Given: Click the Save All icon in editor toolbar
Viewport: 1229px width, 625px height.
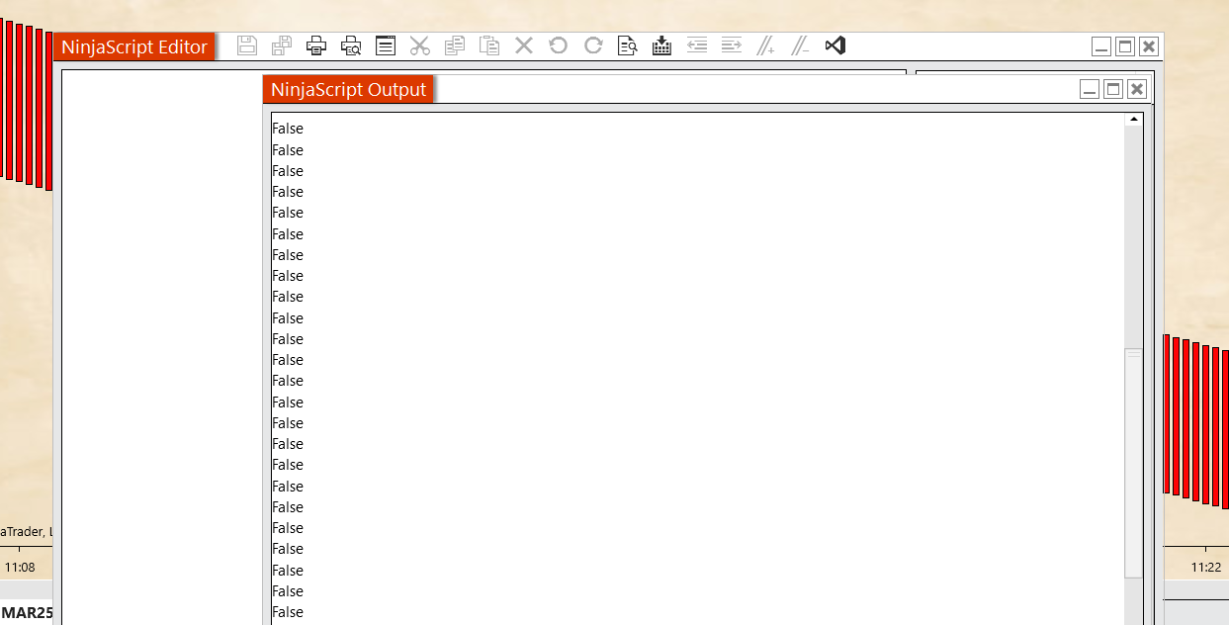Looking at the screenshot, I should 282,45.
